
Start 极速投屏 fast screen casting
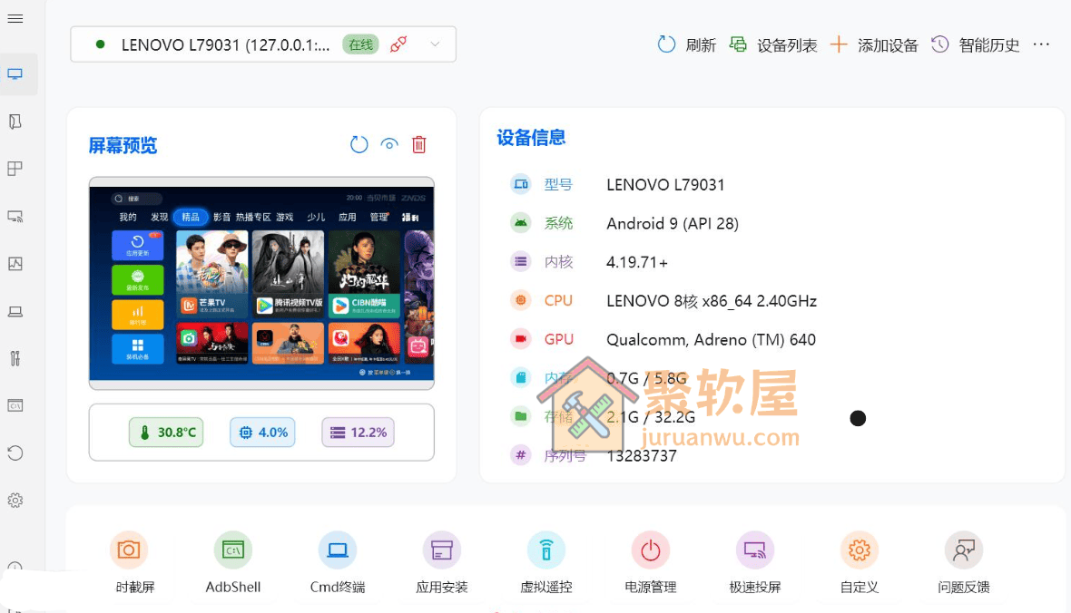pyautogui.click(x=754, y=563)
